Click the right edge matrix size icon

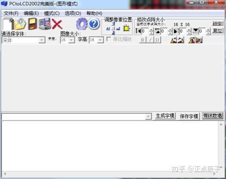click(x=176, y=31)
